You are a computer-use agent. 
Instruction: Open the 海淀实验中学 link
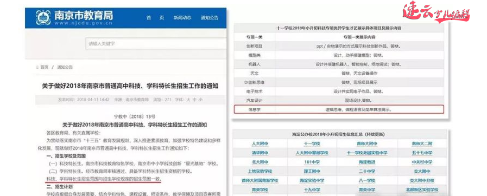312,180
